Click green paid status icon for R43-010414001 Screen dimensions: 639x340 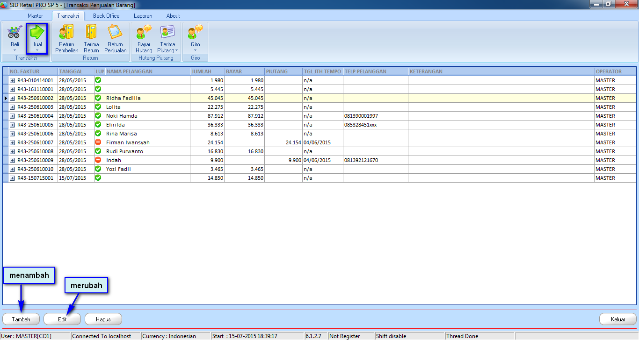pyautogui.click(x=98, y=80)
